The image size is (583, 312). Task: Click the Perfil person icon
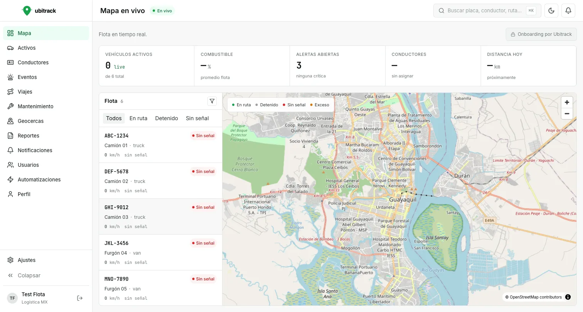(10, 194)
